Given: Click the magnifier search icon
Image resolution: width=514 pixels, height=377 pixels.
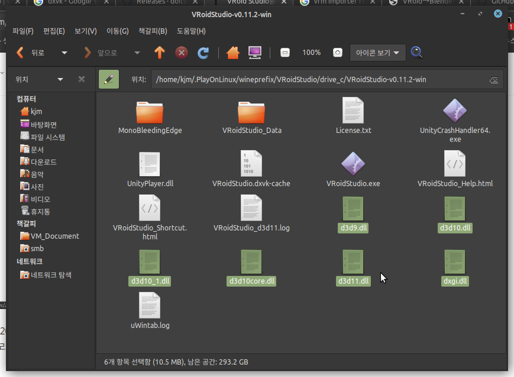Looking at the screenshot, I should click(x=416, y=53).
